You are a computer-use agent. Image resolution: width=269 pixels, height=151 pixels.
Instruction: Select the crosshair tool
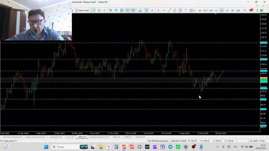[x=152, y=10]
